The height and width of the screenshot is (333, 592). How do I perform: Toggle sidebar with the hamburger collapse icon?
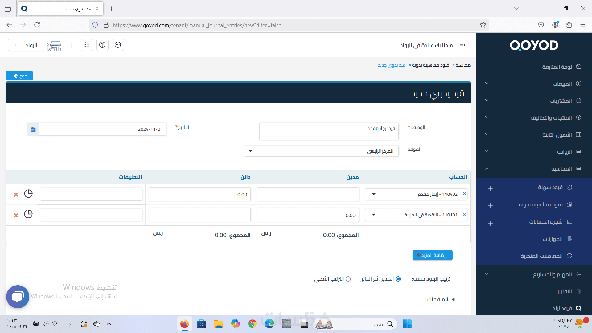point(462,45)
